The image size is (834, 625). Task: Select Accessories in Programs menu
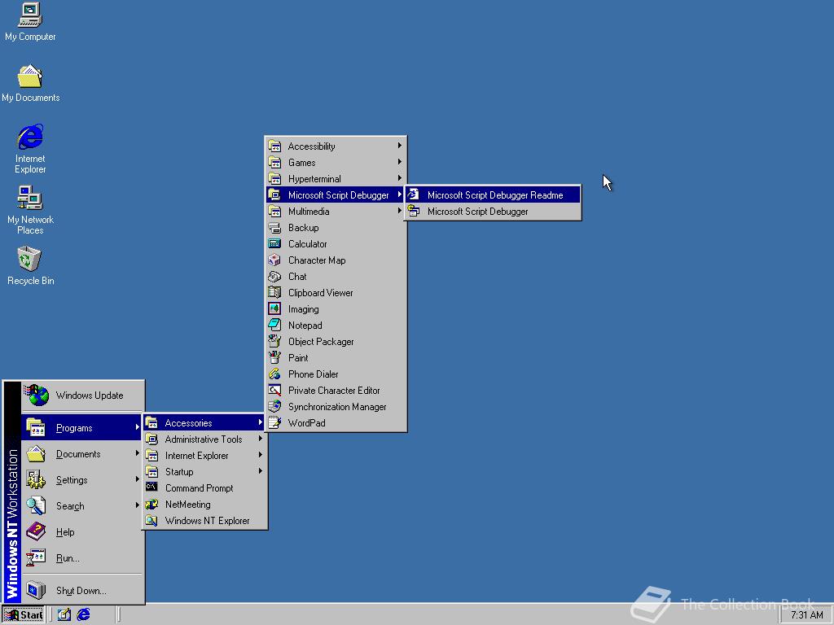(204, 423)
